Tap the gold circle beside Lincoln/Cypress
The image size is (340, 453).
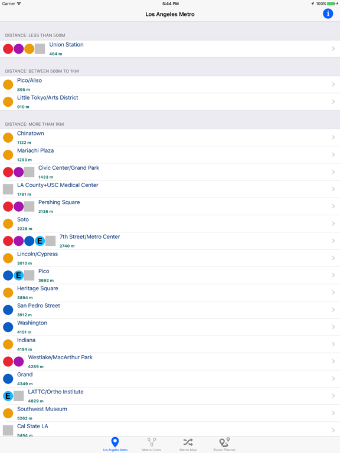8,258
